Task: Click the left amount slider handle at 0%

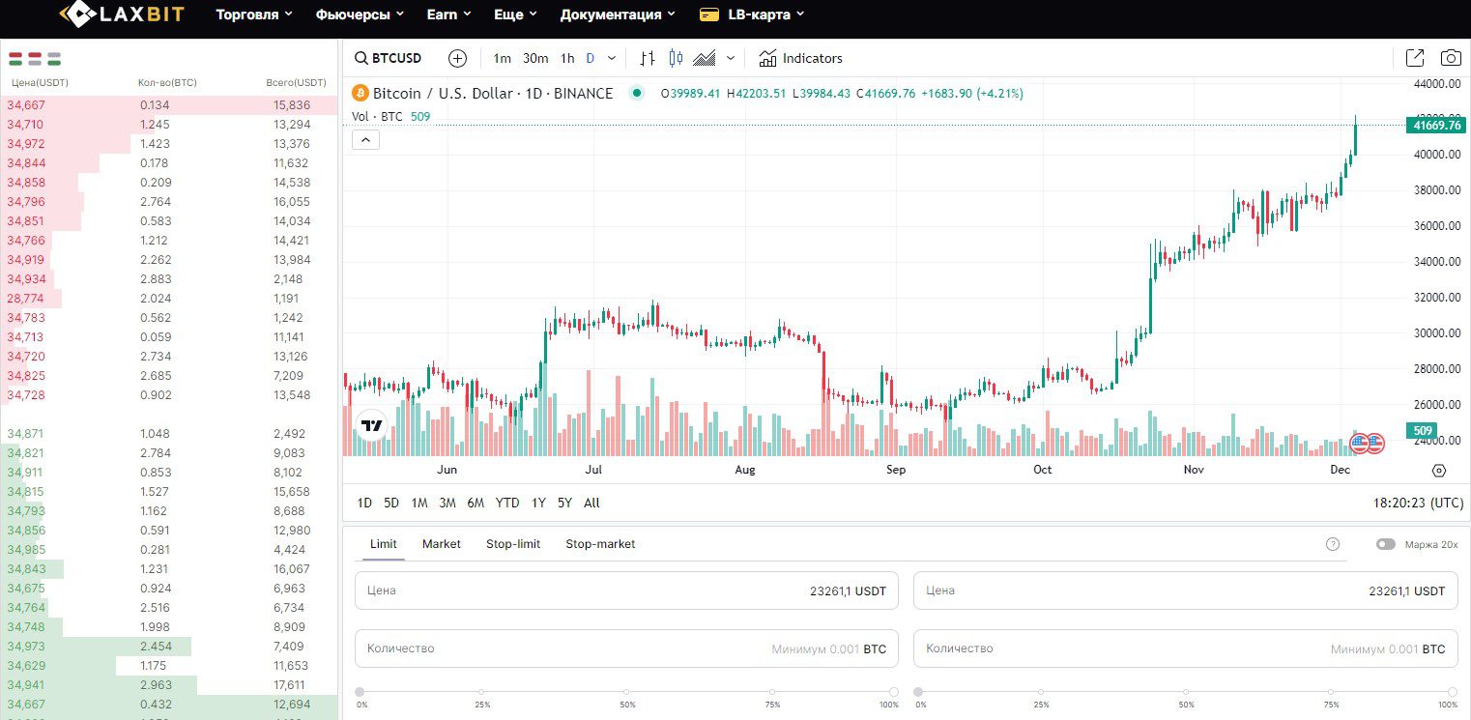Action: (x=361, y=692)
